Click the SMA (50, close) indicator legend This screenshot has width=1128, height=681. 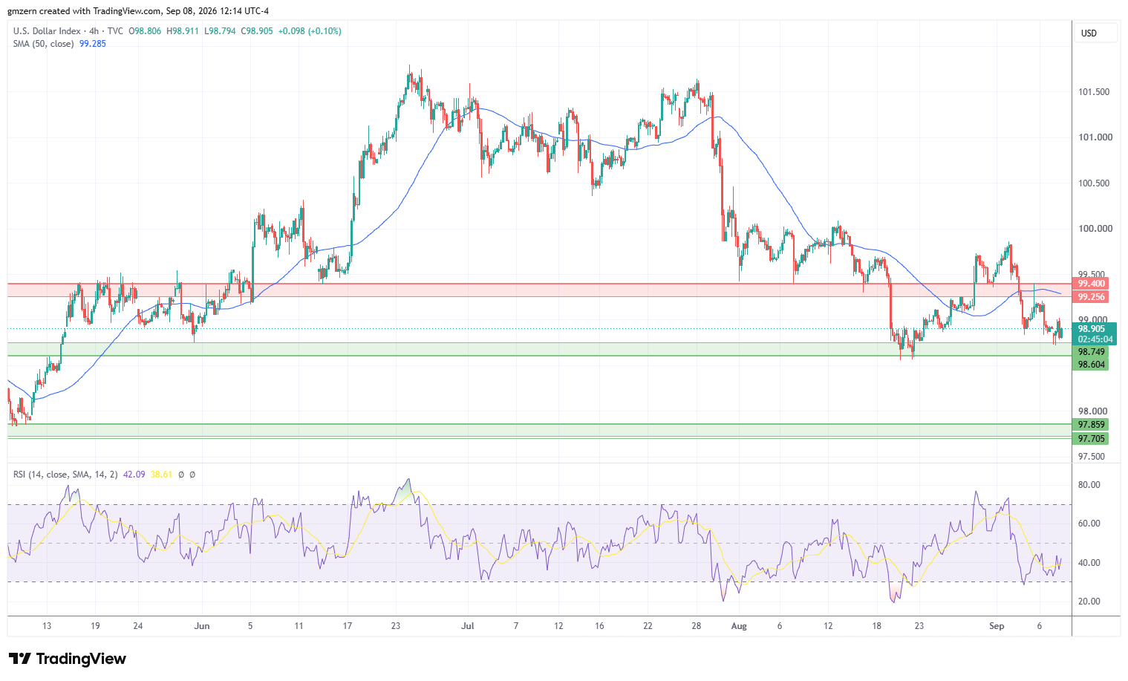coord(43,44)
